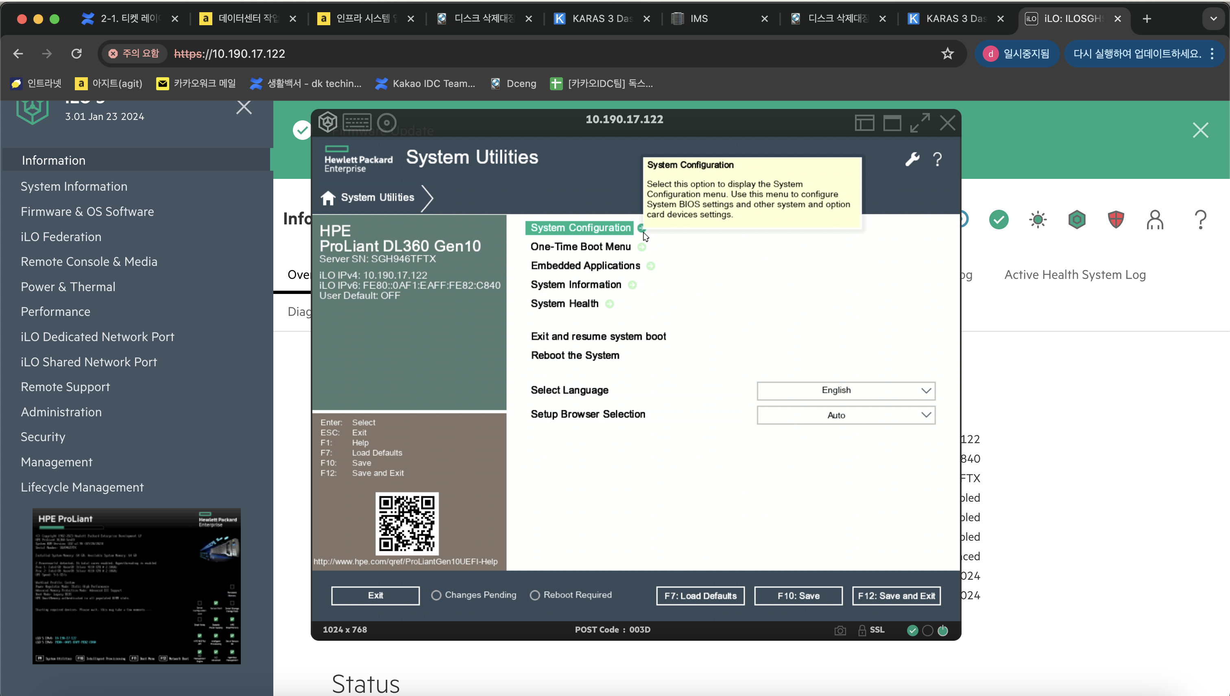This screenshot has width=1230, height=696.
Task: Click the iLO header red shield security icon
Action: [1116, 220]
